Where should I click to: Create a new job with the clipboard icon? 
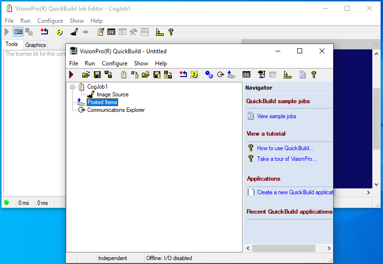123,75
